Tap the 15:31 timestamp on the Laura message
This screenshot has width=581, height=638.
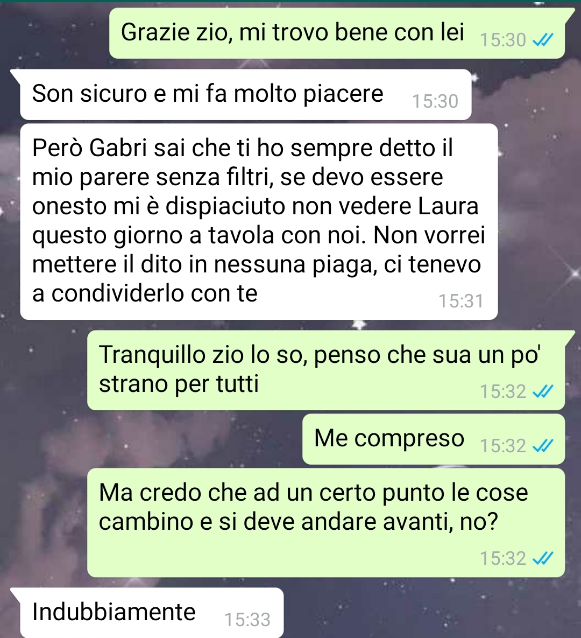[x=460, y=301]
